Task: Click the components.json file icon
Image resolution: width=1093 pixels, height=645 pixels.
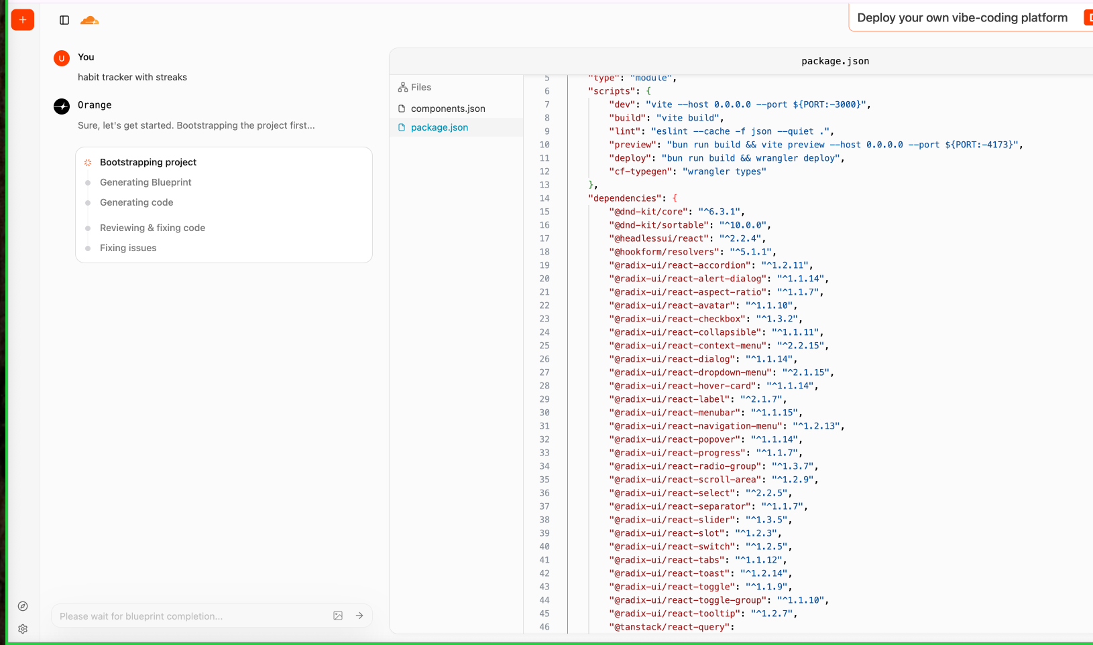Action: [401, 108]
